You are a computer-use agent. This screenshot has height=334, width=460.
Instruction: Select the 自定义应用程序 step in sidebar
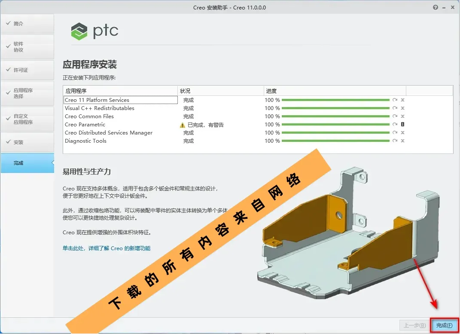pos(27,119)
